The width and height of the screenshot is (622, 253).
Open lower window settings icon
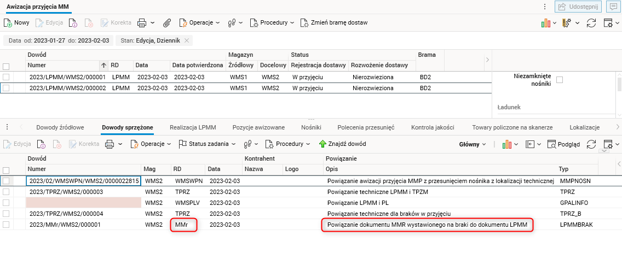[x=608, y=144]
